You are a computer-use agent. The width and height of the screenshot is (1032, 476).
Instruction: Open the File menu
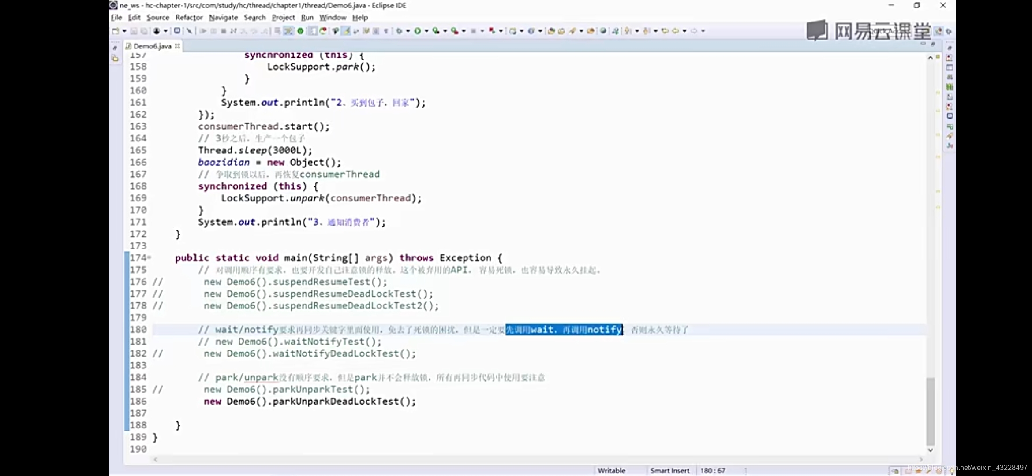tap(116, 18)
